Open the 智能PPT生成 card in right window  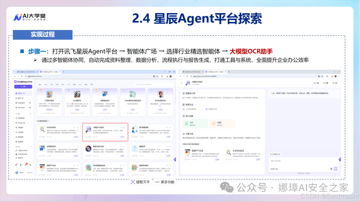coord(202,154)
